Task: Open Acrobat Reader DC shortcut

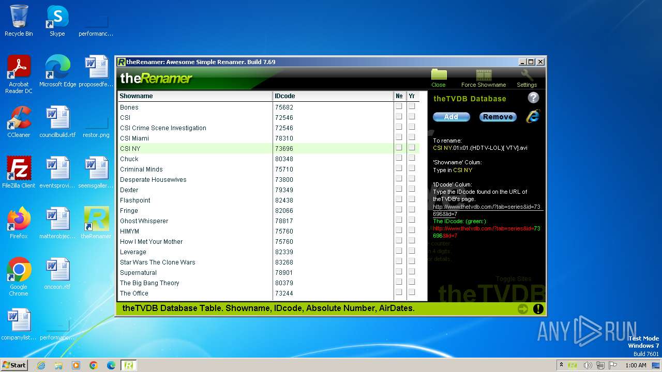Action: pos(19,74)
